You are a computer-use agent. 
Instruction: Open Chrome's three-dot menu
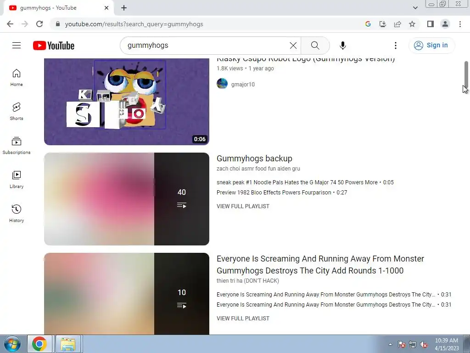(x=460, y=24)
